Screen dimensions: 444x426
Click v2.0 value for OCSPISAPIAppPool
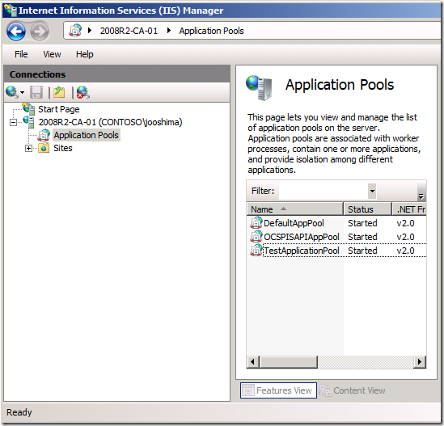pos(405,237)
